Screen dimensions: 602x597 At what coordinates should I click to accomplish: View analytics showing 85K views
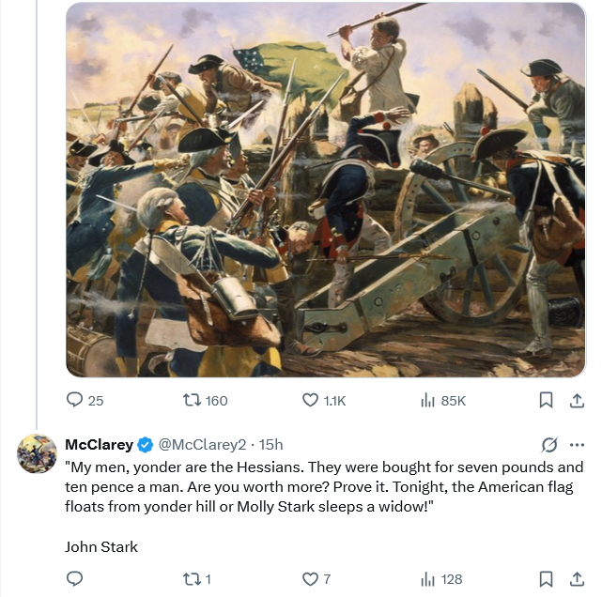[443, 400]
